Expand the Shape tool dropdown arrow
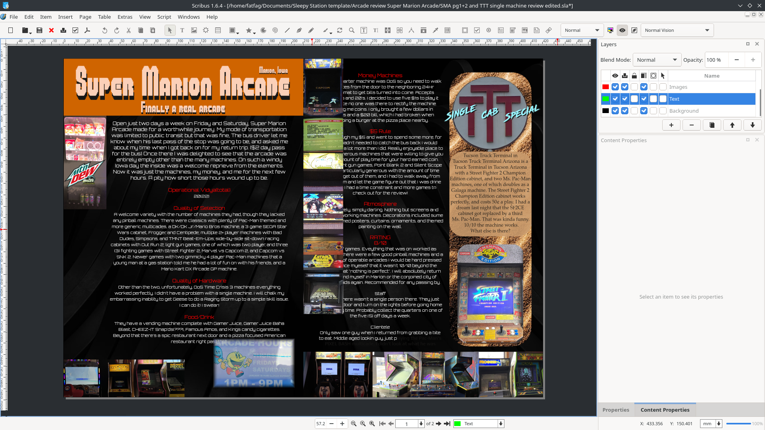 point(238,33)
